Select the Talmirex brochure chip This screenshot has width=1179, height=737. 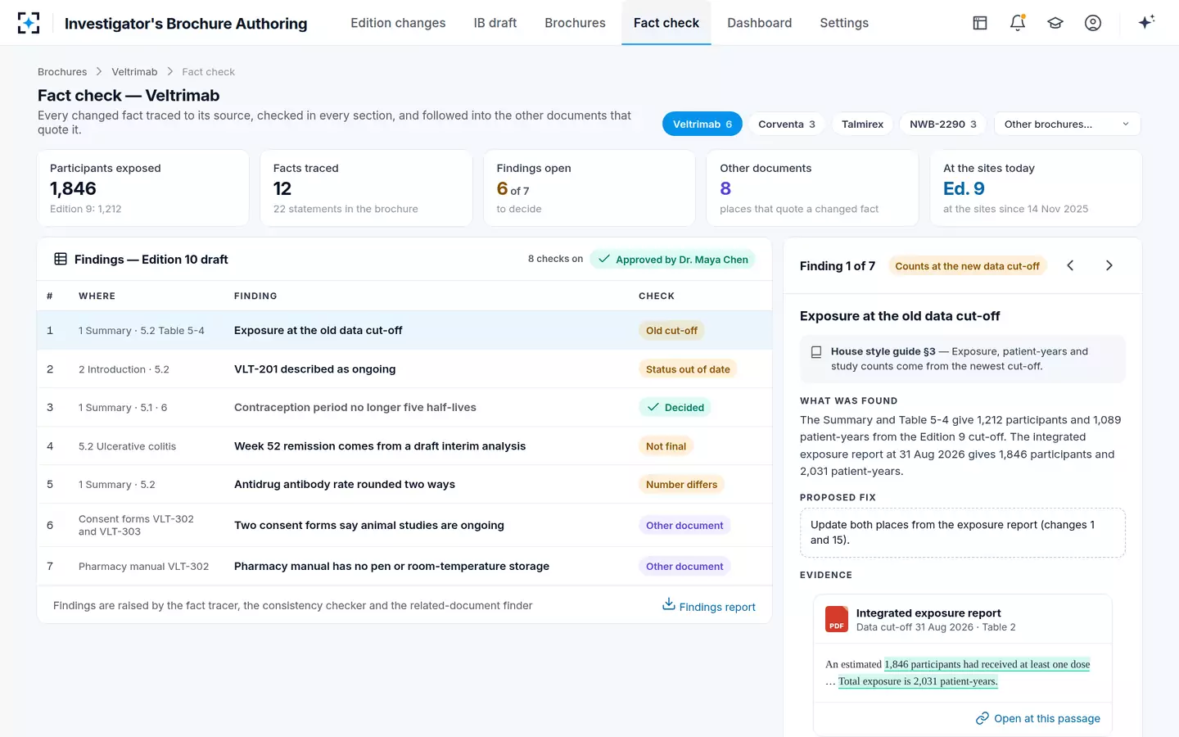click(x=862, y=124)
